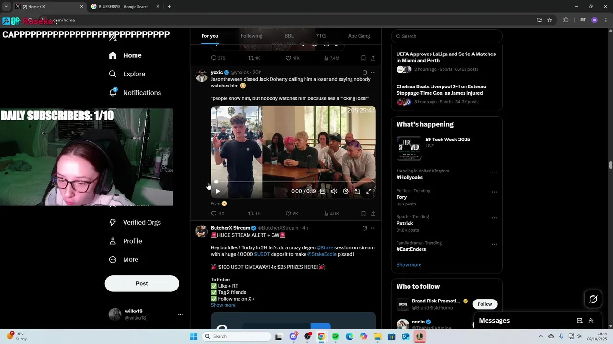Click the X search field
This screenshot has height=344, width=613.
pos(447,36)
